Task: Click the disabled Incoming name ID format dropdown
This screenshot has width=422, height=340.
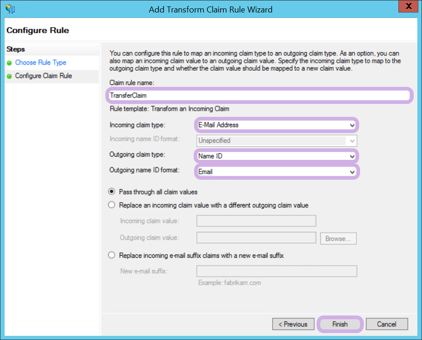Action: click(x=276, y=140)
